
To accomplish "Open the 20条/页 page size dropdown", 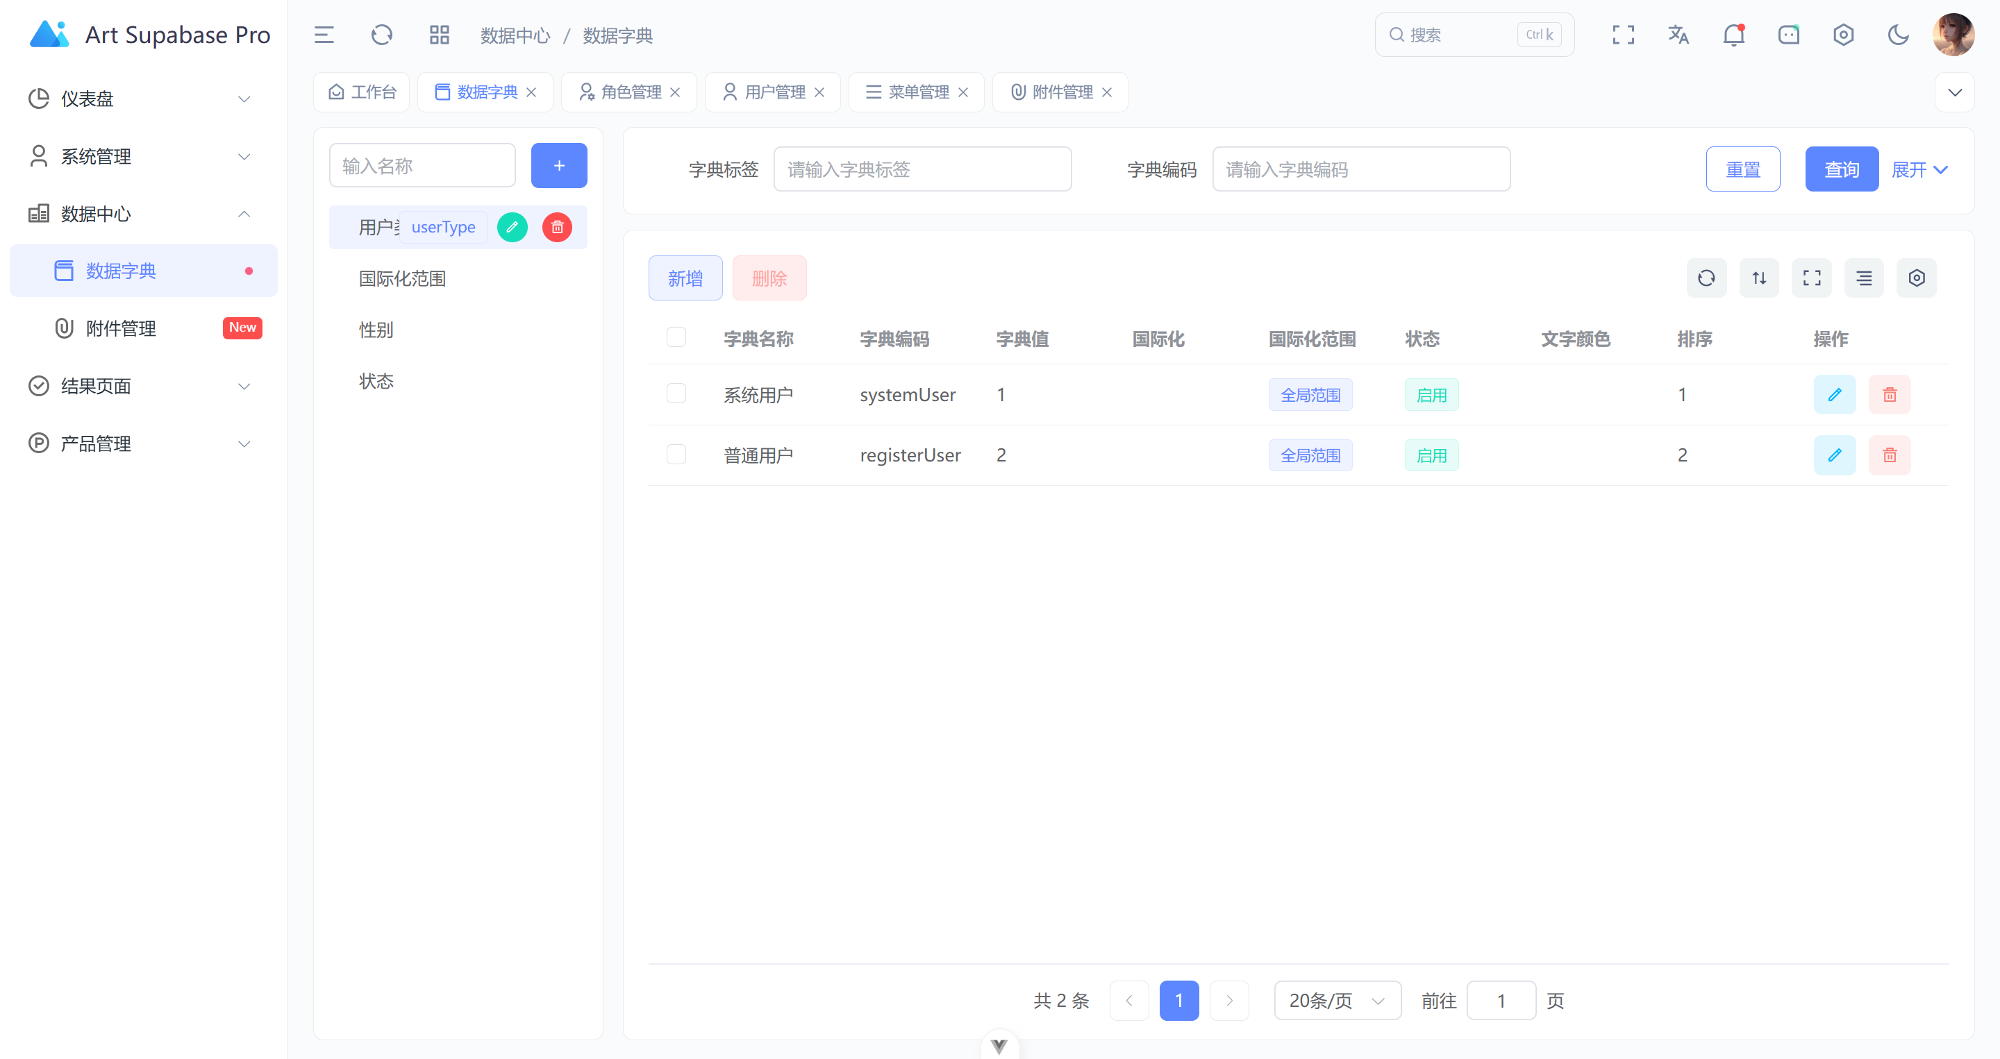I will pos(1336,1000).
